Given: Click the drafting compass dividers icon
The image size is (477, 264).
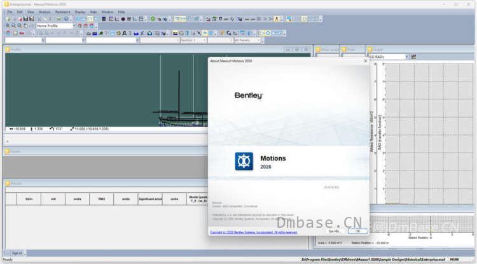Looking at the screenshot, I should (277, 19).
